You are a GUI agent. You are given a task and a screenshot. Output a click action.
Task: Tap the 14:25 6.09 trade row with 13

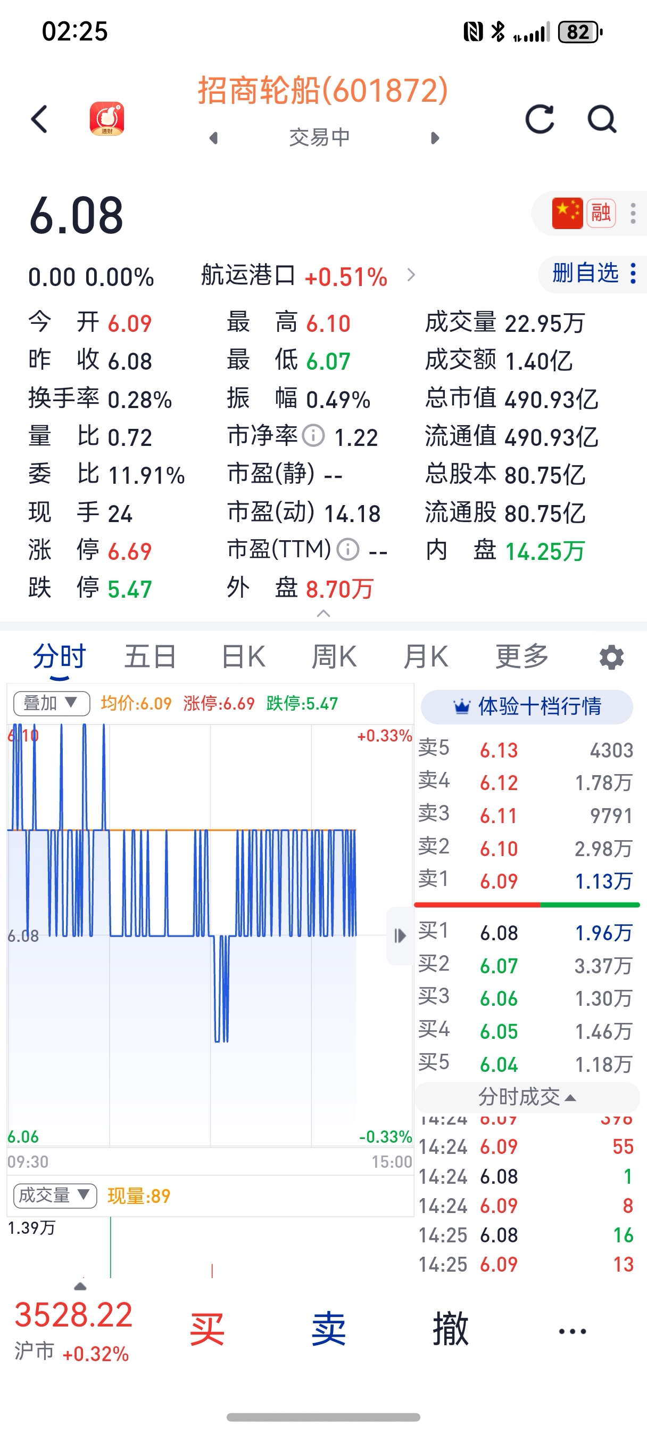526,1264
